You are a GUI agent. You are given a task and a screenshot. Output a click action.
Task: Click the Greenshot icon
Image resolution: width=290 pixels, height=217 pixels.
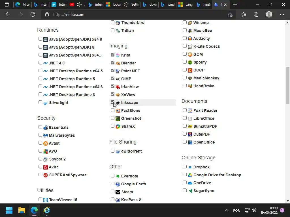[x=118, y=118]
